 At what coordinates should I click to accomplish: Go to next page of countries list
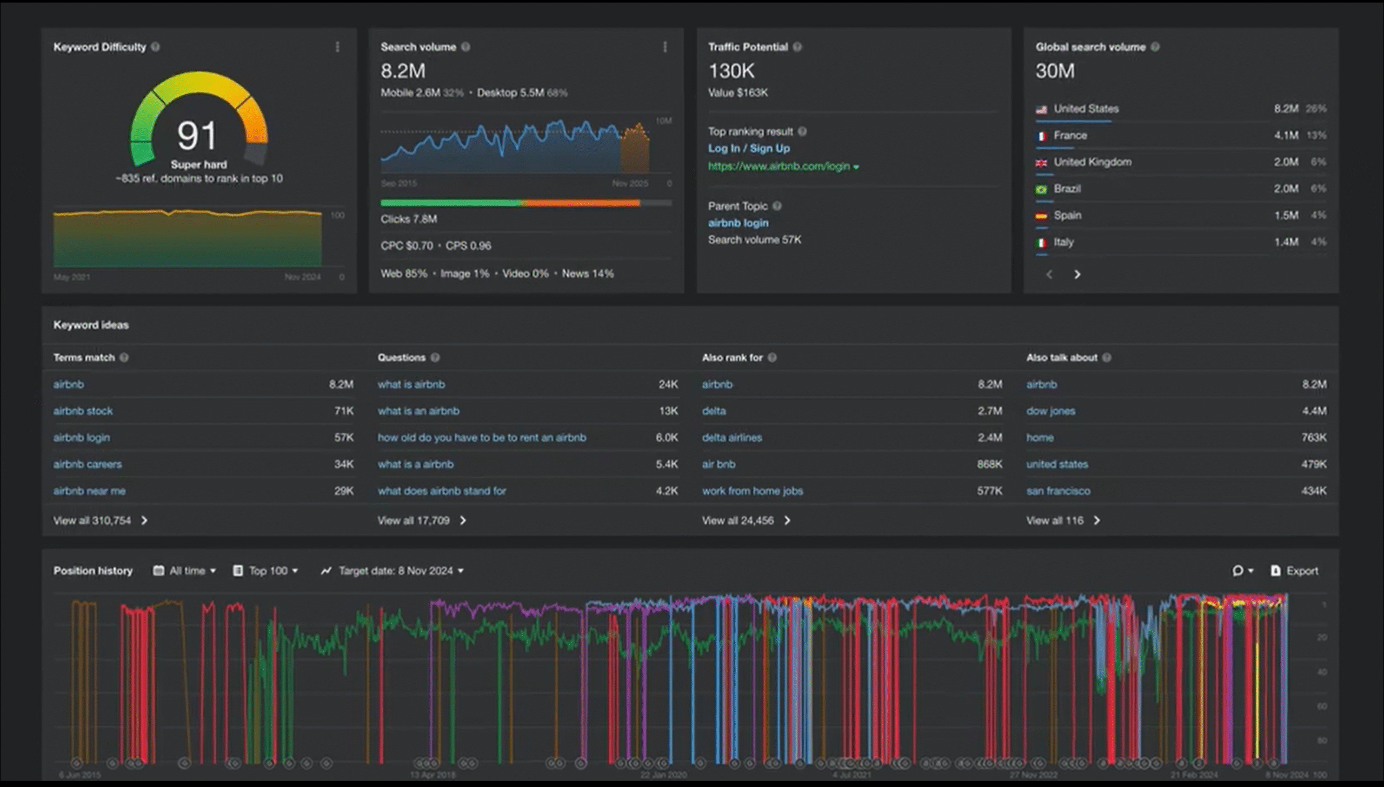coord(1077,275)
